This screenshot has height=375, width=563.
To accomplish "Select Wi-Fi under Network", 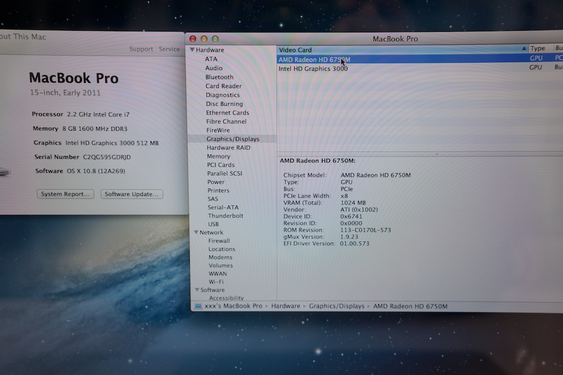I will [216, 282].
